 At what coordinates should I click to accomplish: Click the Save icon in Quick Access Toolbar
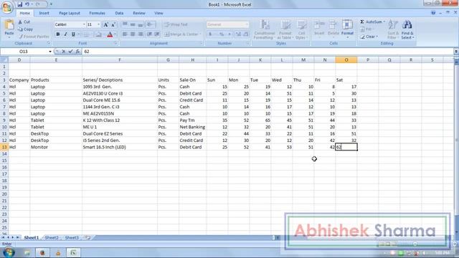[19, 4]
